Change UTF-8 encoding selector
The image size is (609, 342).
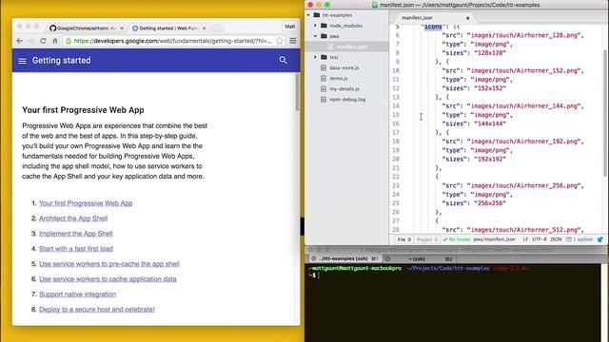540,239
